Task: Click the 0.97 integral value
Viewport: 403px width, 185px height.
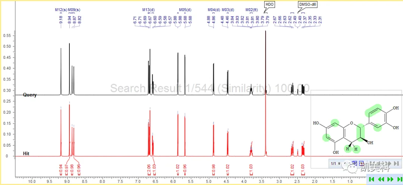Action: (66, 168)
